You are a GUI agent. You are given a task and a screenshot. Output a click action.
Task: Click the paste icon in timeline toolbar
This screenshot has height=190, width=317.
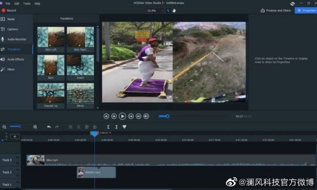pyautogui.click(x=95, y=127)
